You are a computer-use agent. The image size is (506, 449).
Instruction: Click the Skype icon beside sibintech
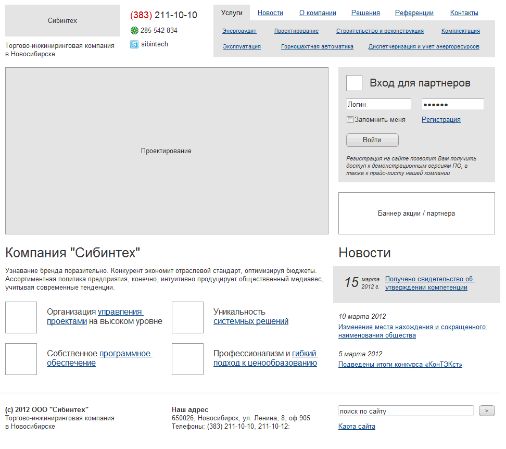(134, 44)
